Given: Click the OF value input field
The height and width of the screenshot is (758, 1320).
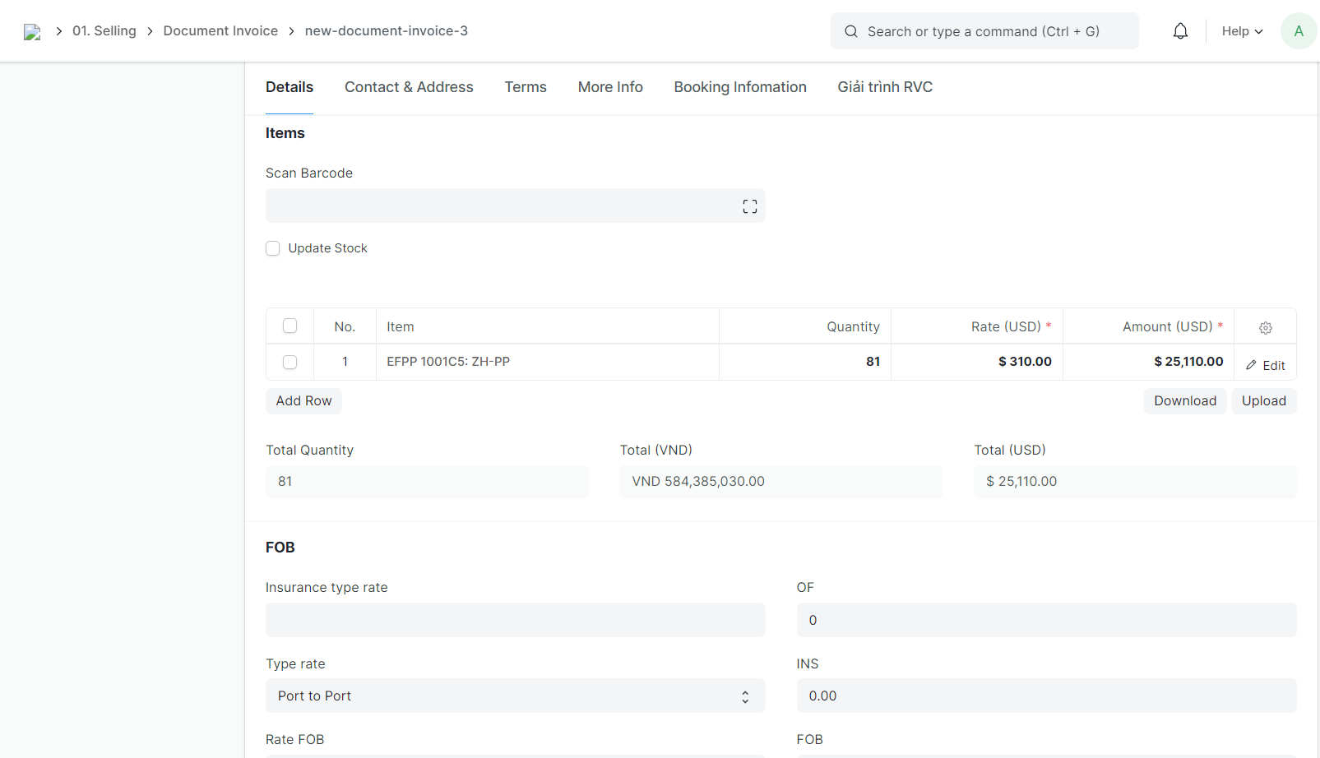Looking at the screenshot, I should (x=1045, y=620).
